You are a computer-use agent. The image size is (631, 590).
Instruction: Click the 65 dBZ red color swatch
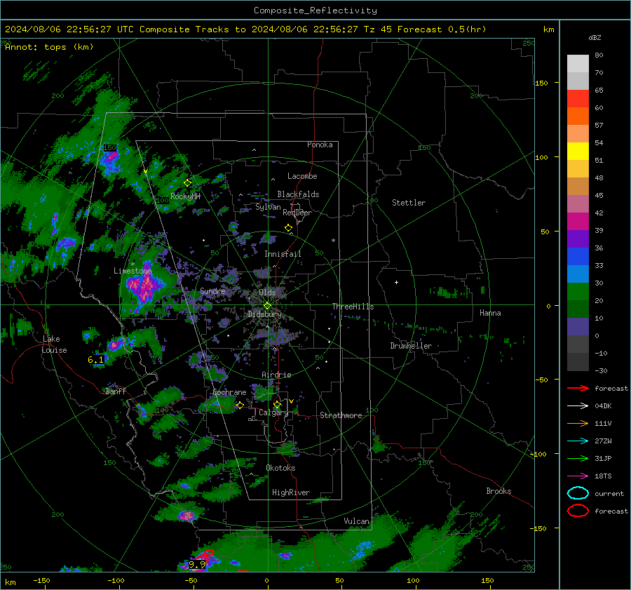pos(578,98)
